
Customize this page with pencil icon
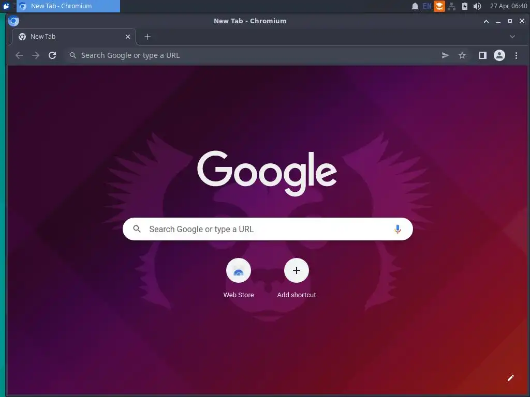(511, 378)
